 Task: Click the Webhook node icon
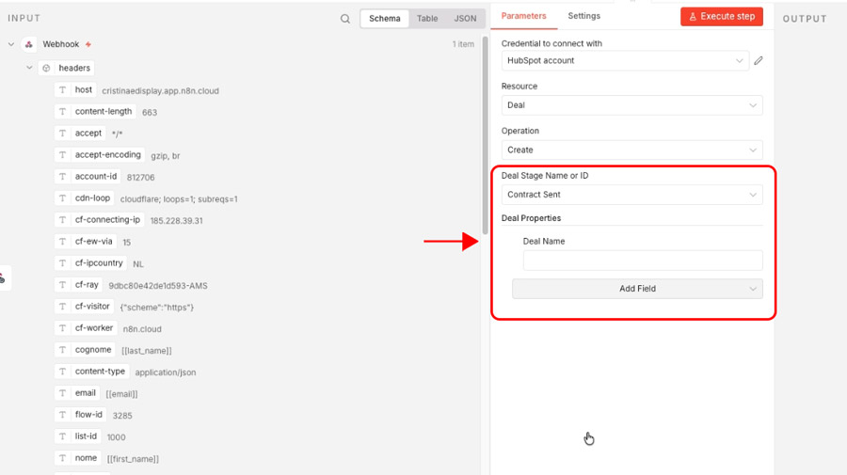[x=29, y=44]
